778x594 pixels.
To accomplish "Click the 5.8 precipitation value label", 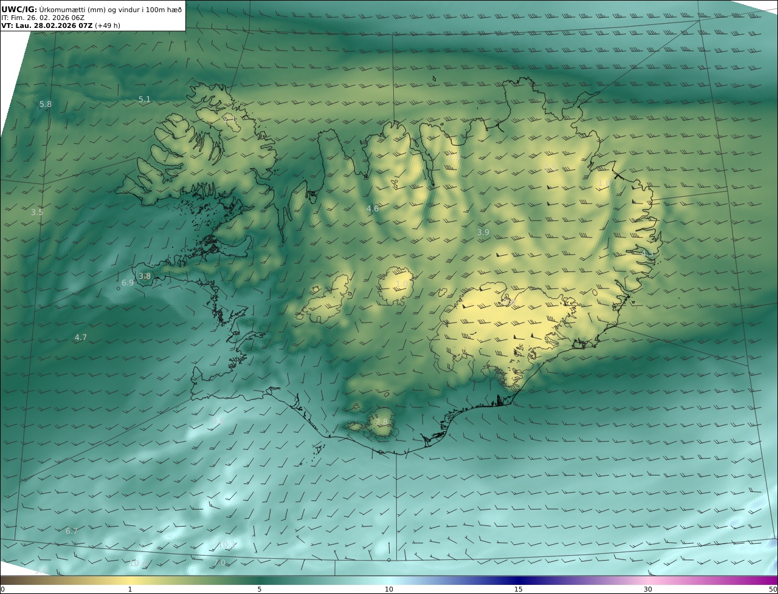I will [46, 104].
